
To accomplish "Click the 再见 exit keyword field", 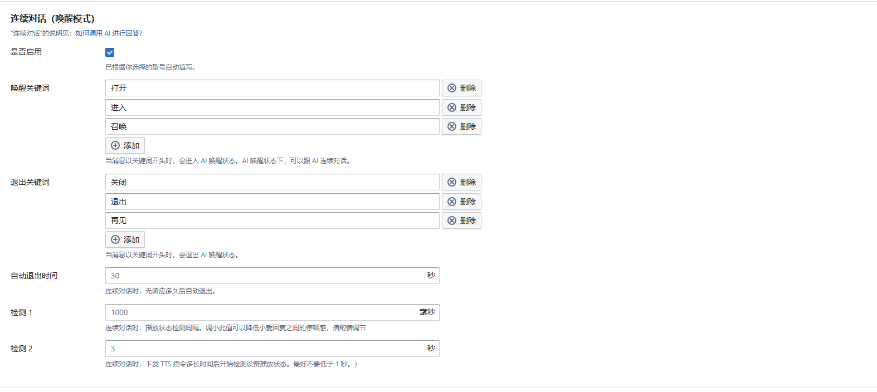I will 272,220.
